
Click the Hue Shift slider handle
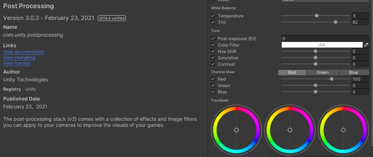tap(316, 51)
